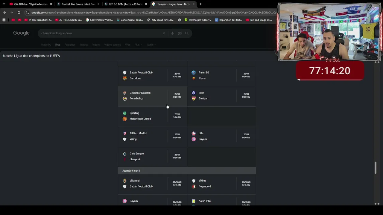The width and height of the screenshot is (383, 215).
Task: Open the Convertisseur YouT bookmark
Action: 130,20
